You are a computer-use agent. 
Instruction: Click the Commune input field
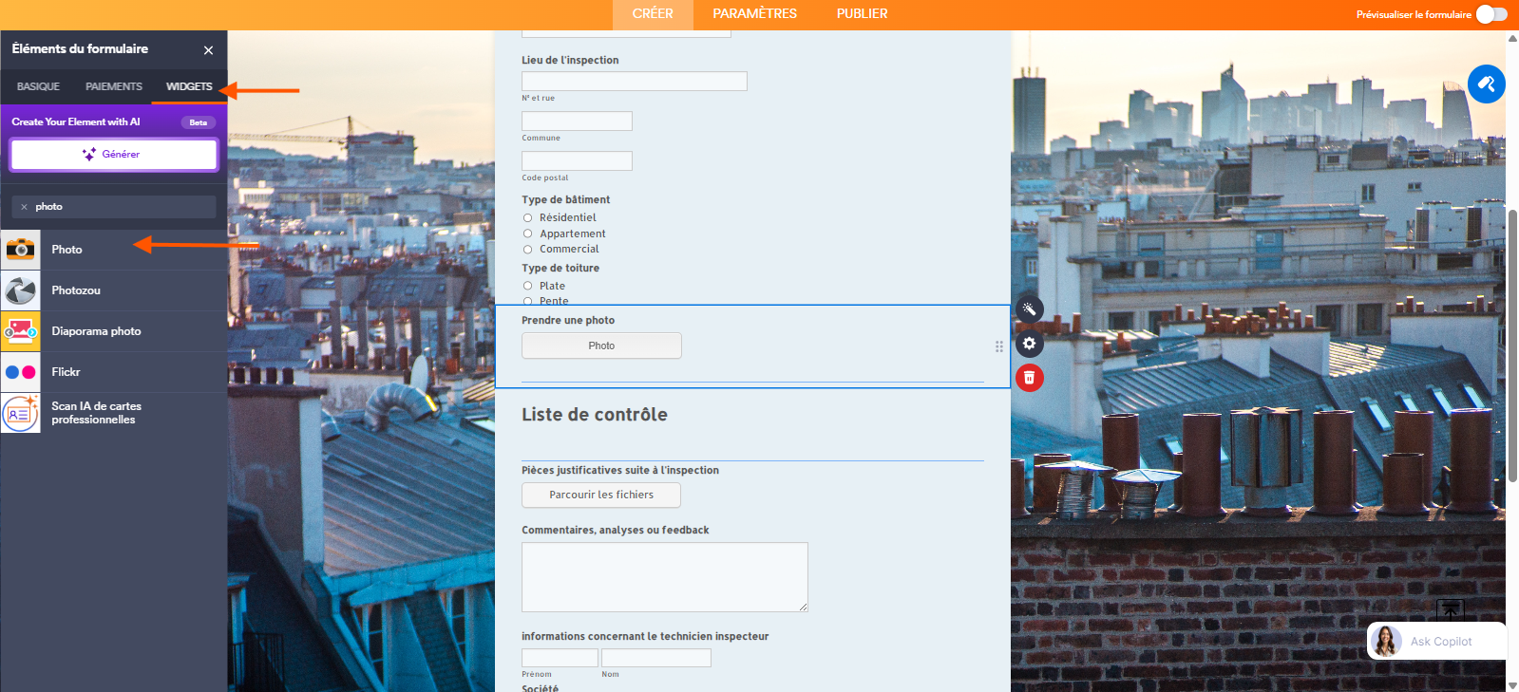click(577, 122)
